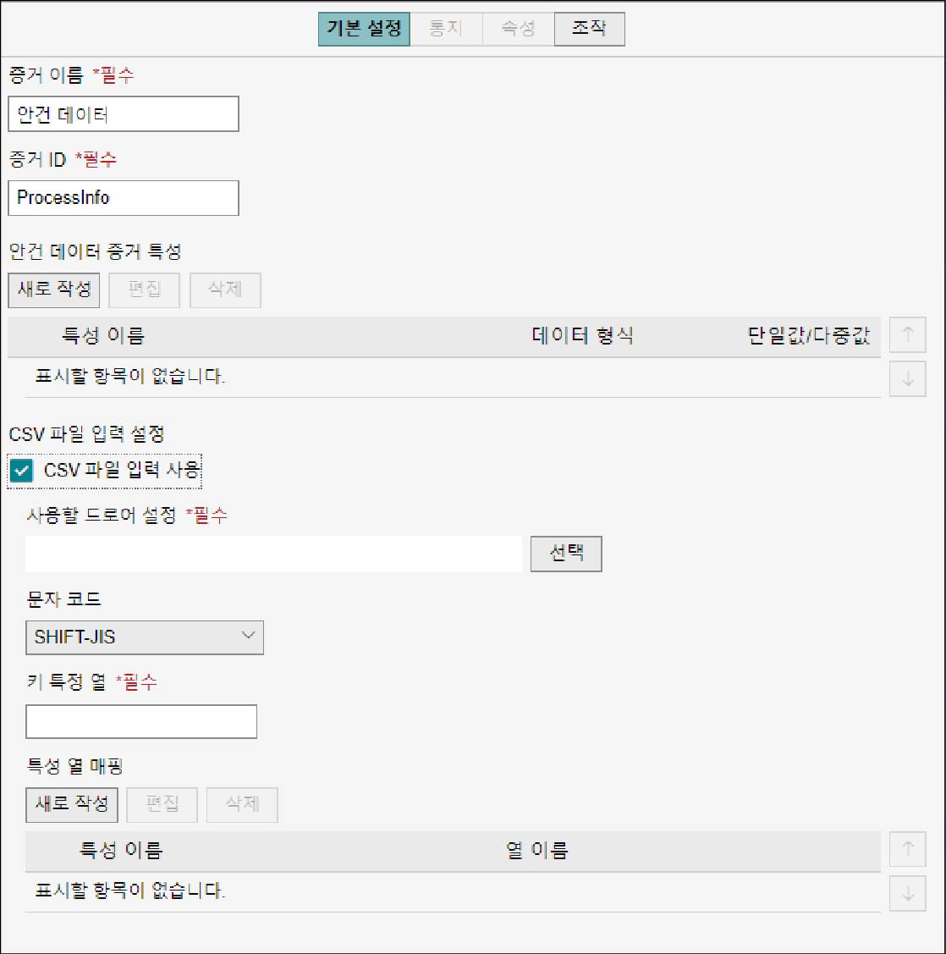Click the down arrow beside the 특성 열 매핑 table

(907, 893)
